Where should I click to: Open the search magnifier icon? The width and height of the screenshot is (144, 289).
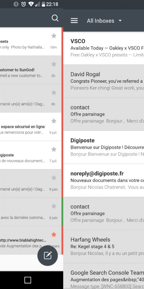coord(55,18)
